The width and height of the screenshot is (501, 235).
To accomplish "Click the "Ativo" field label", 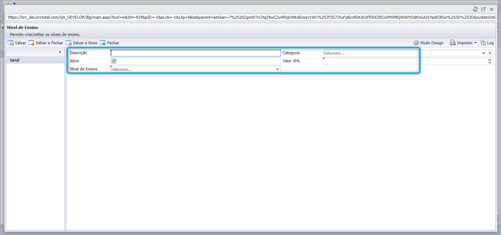I will (x=74, y=61).
